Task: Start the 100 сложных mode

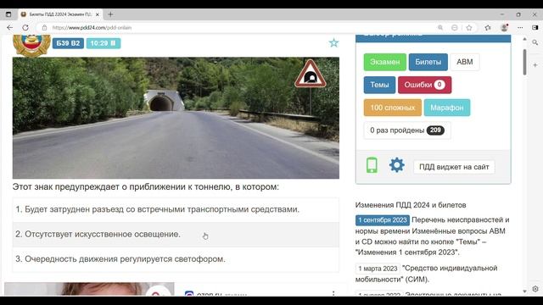Action: click(392, 108)
